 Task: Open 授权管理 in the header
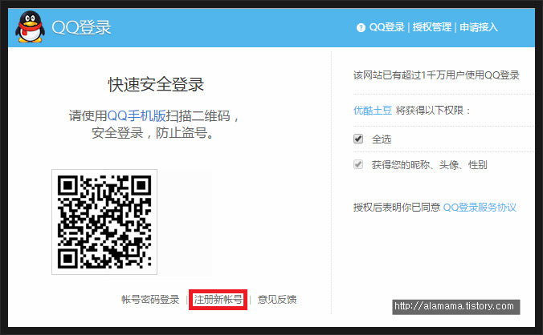(432, 27)
